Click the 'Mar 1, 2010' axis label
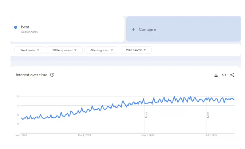 (x=84, y=135)
